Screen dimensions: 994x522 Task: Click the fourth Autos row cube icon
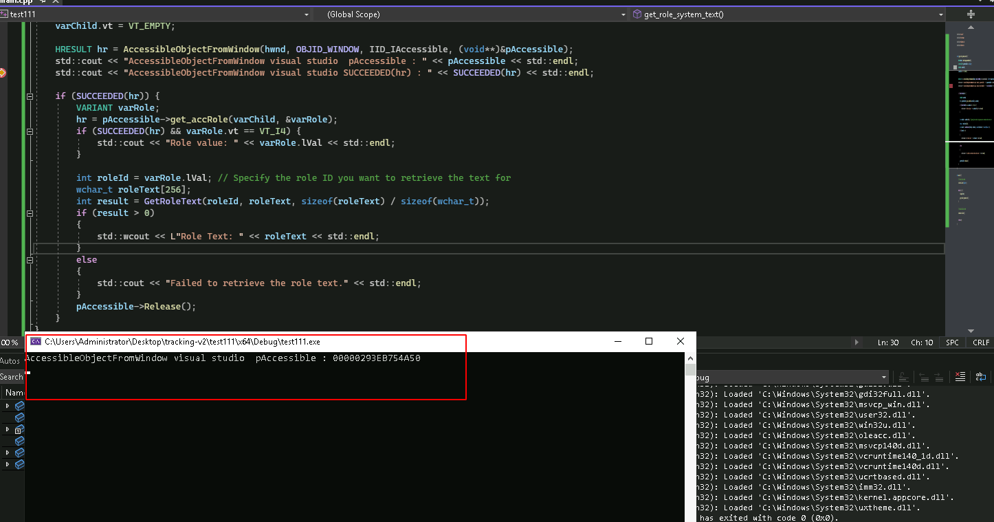click(x=19, y=441)
